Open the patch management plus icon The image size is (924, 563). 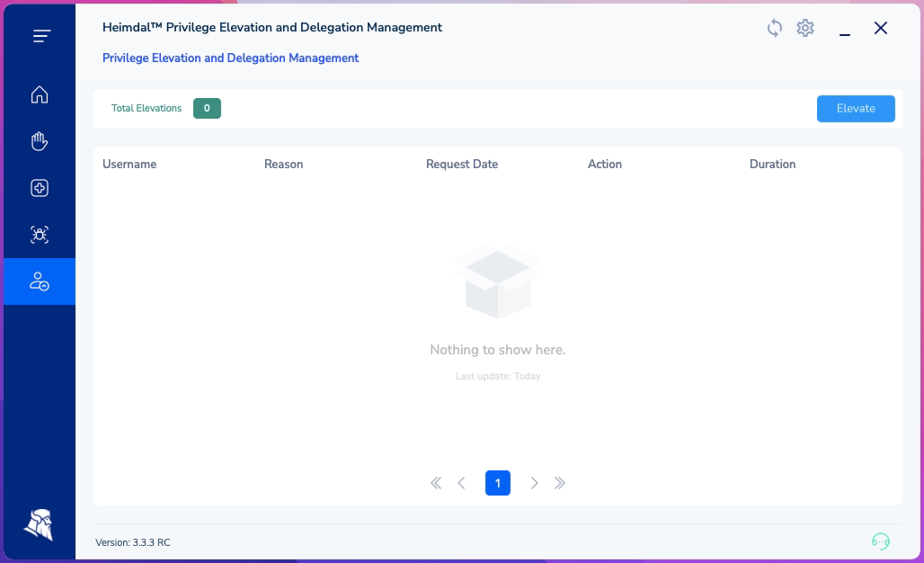point(40,188)
